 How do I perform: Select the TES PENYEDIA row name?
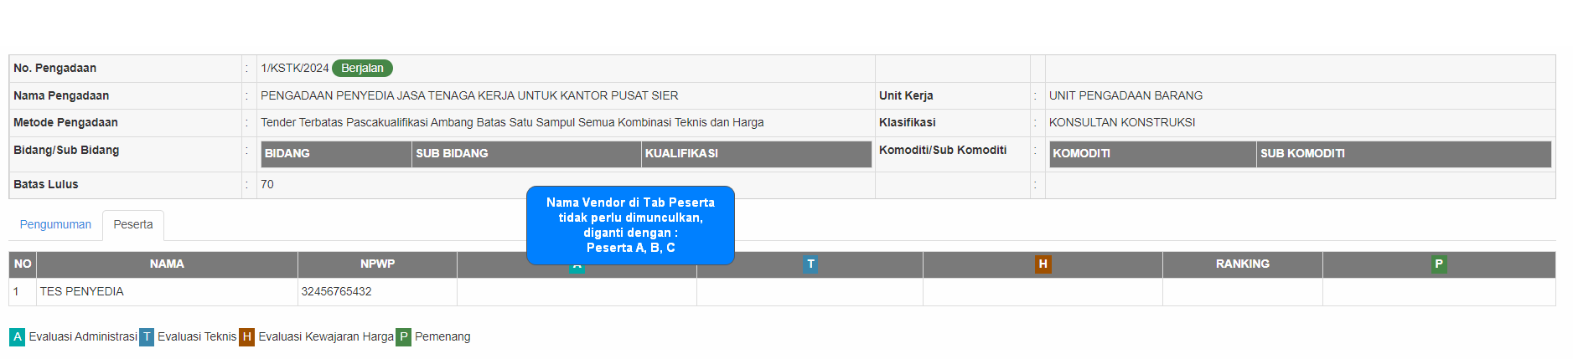point(82,292)
